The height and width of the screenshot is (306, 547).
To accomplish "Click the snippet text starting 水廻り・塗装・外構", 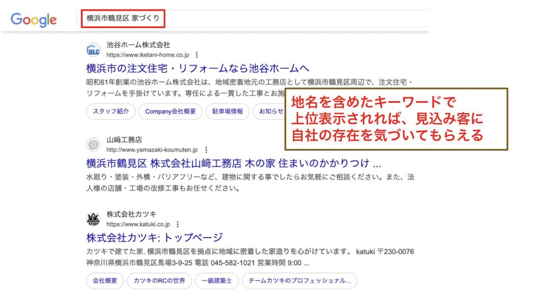I will click(x=250, y=182).
